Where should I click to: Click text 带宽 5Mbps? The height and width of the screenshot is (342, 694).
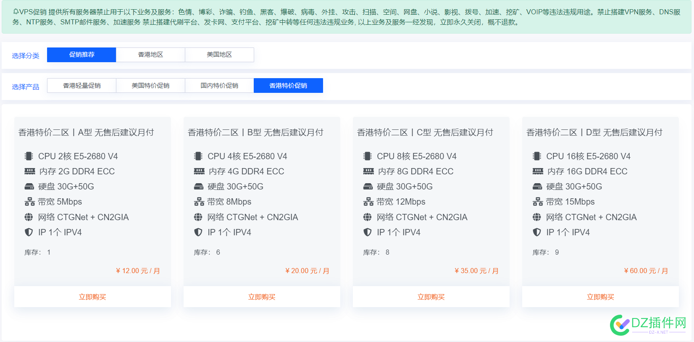(x=60, y=202)
